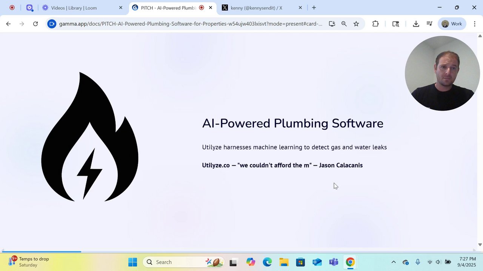Close the Loom Videos Library tab
The image size is (483, 271).
click(121, 8)
